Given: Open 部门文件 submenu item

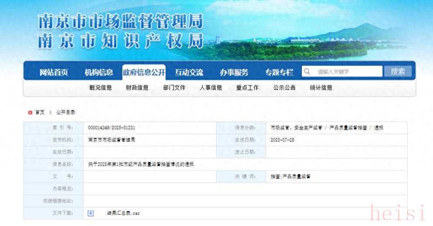Looking at the screenshot, I should [x=174, y=88].
